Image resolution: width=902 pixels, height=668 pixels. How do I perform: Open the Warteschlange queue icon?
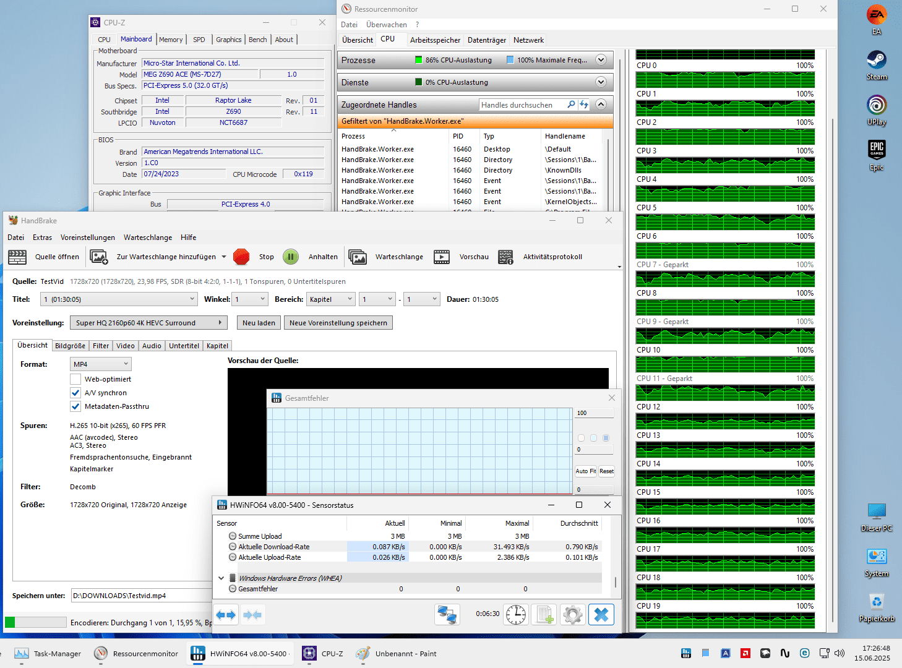click(x=358, y=257)
